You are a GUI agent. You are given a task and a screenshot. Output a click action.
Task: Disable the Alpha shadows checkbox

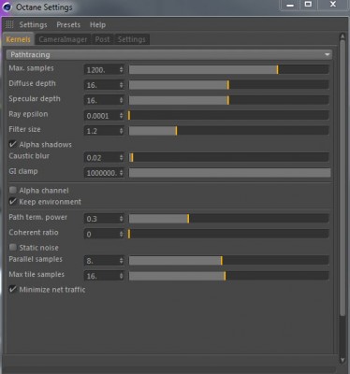click(x=13, y=144)
